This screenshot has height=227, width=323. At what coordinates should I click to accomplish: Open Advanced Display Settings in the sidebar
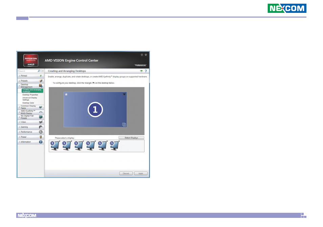[30, 99]
